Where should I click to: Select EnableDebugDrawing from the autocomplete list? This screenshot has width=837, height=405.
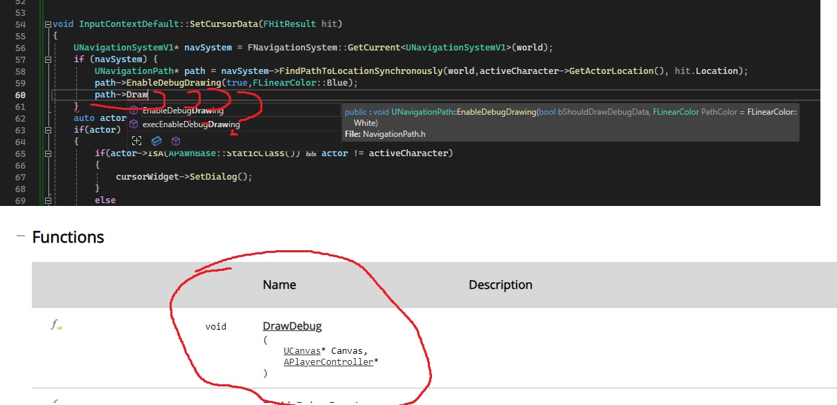pos(183,111)
